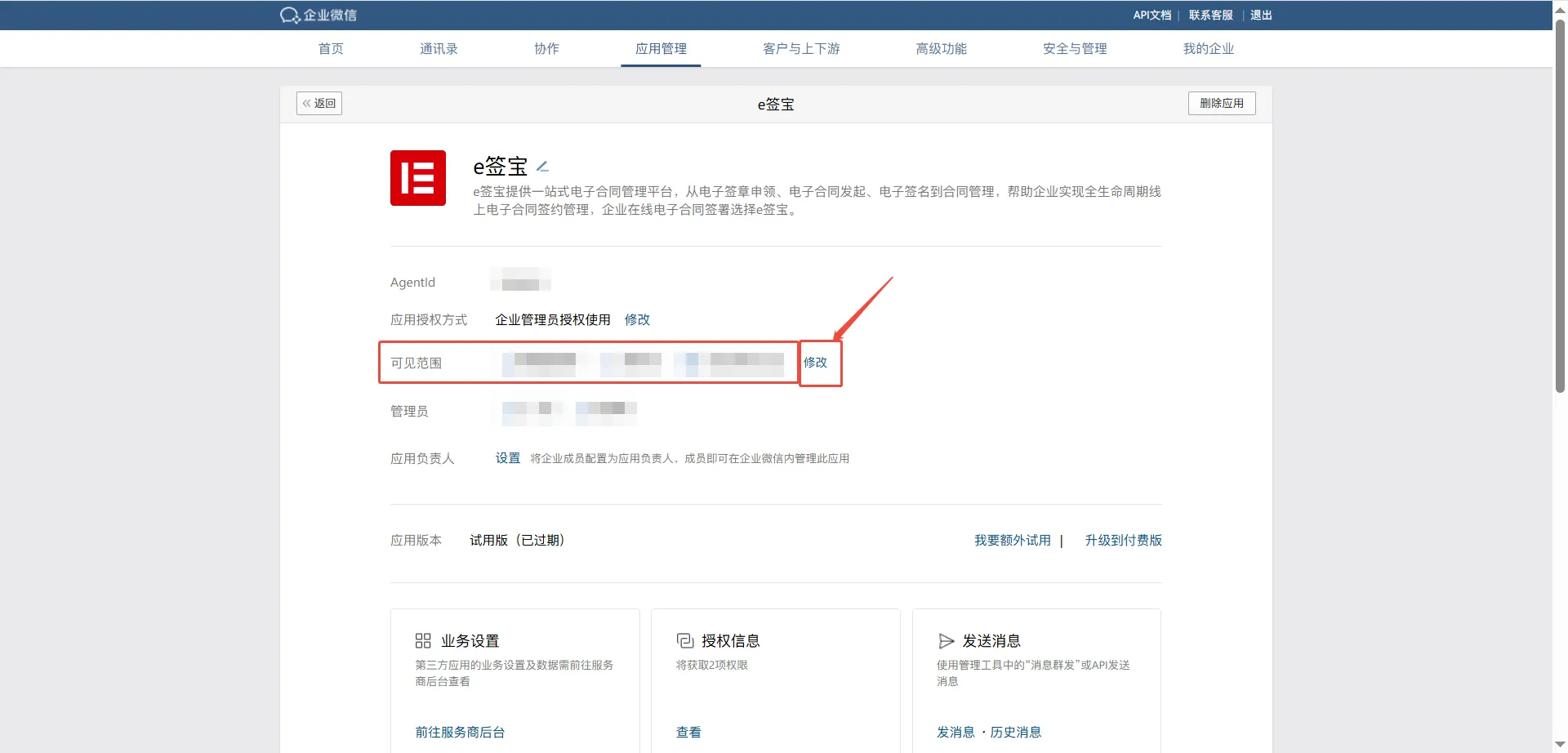Click the 业务设置 grid icon
The image size is (1568, 753).
423,640
